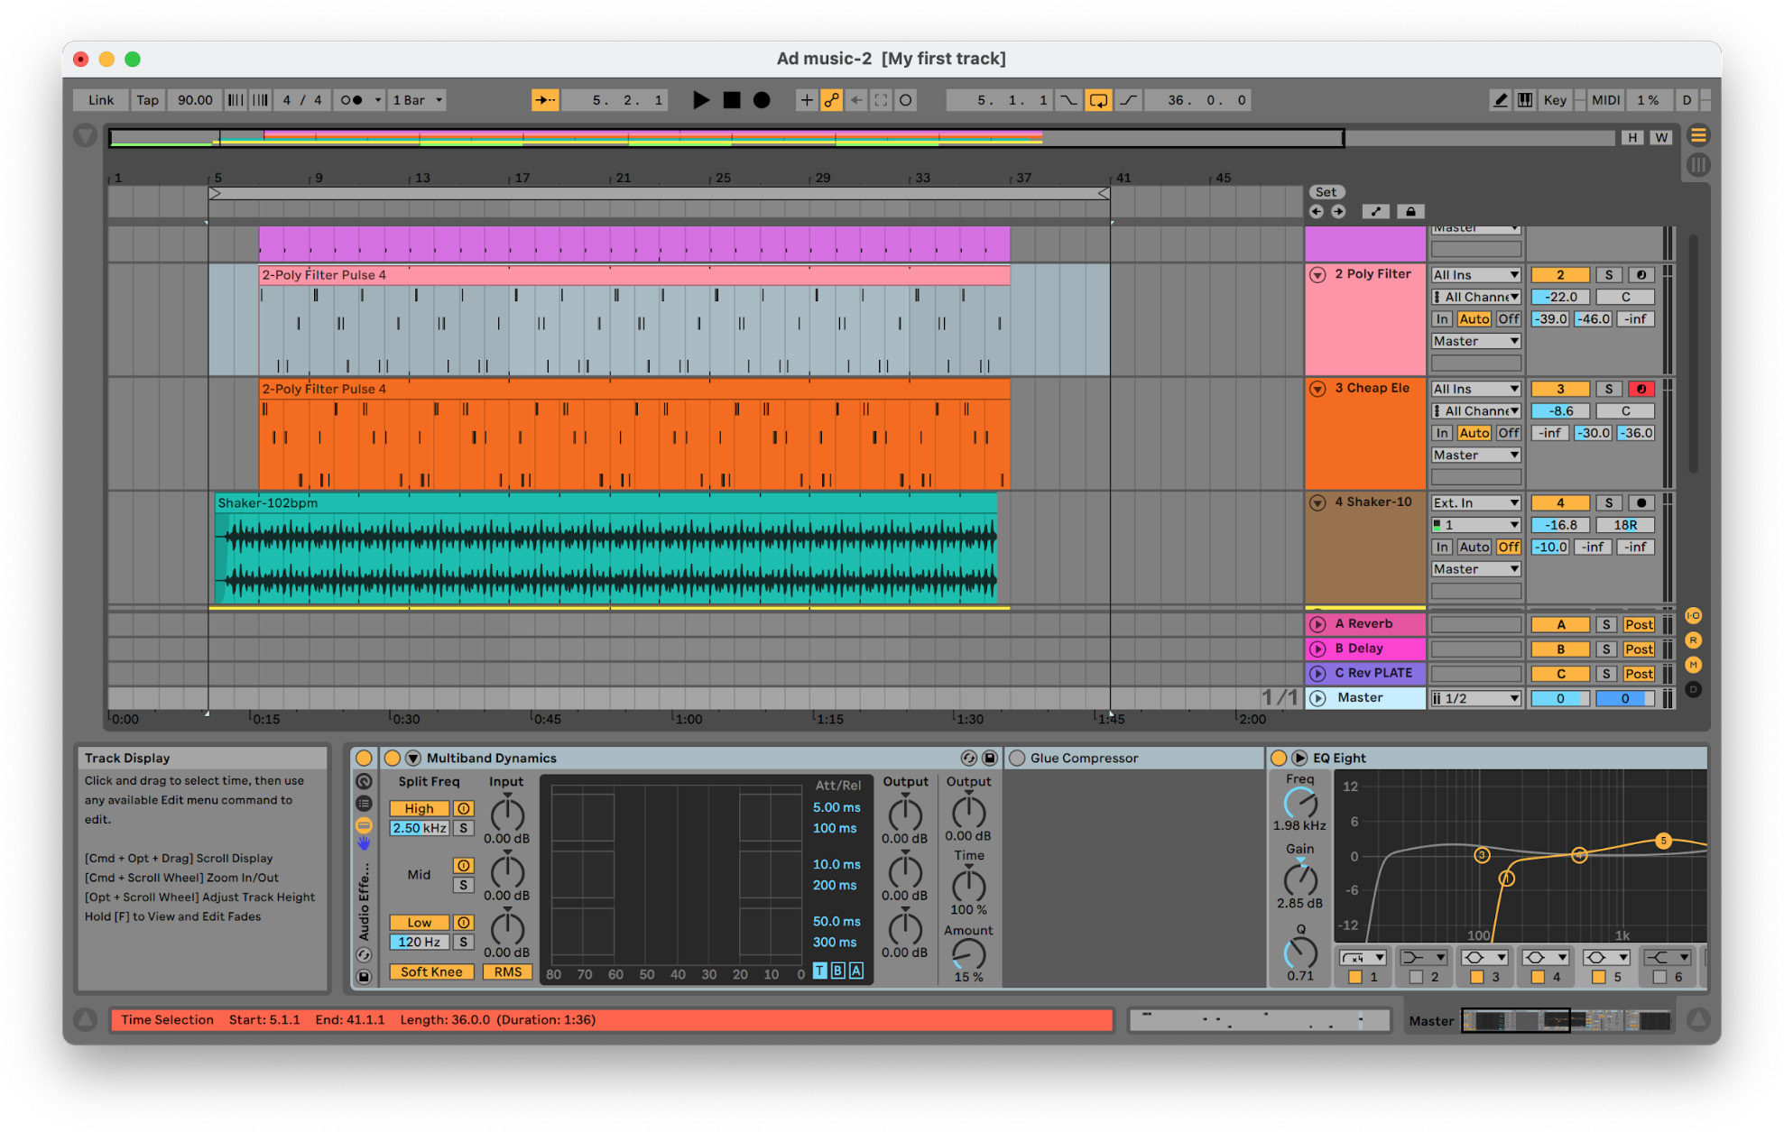Open EQ Eight filter 1 type dropdown
This screenshot has width=1784, height=1132.
(1363, 957)
